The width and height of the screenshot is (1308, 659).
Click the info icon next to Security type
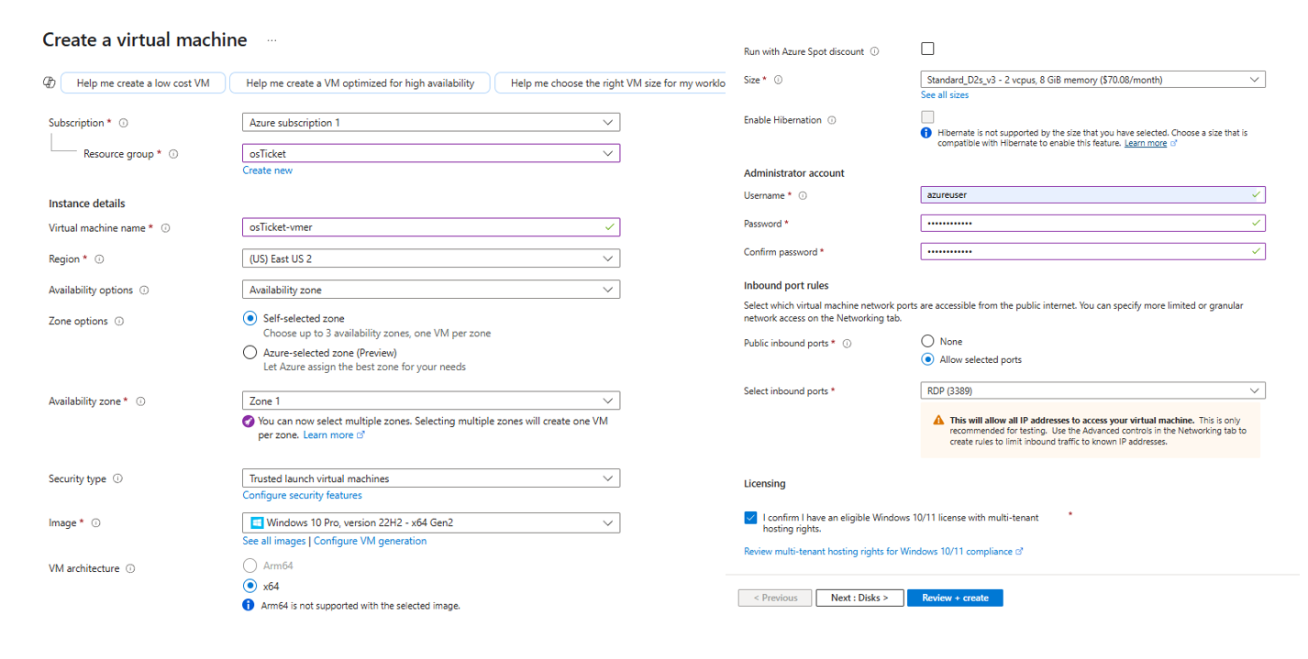(117, 479)
